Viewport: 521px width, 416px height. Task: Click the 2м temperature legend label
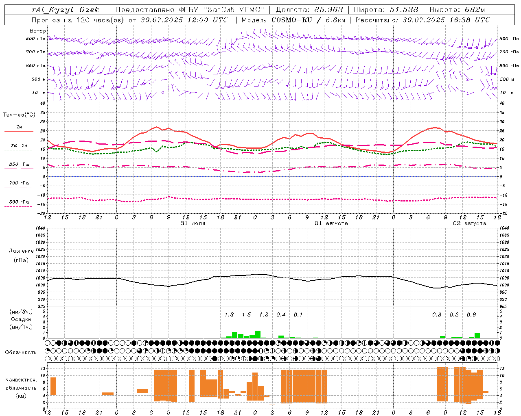pyautogui.click(x=19, y=127)
